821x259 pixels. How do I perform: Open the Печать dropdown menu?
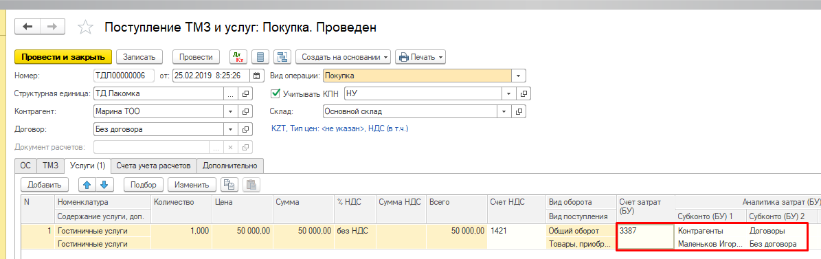(x=420, y=56)
